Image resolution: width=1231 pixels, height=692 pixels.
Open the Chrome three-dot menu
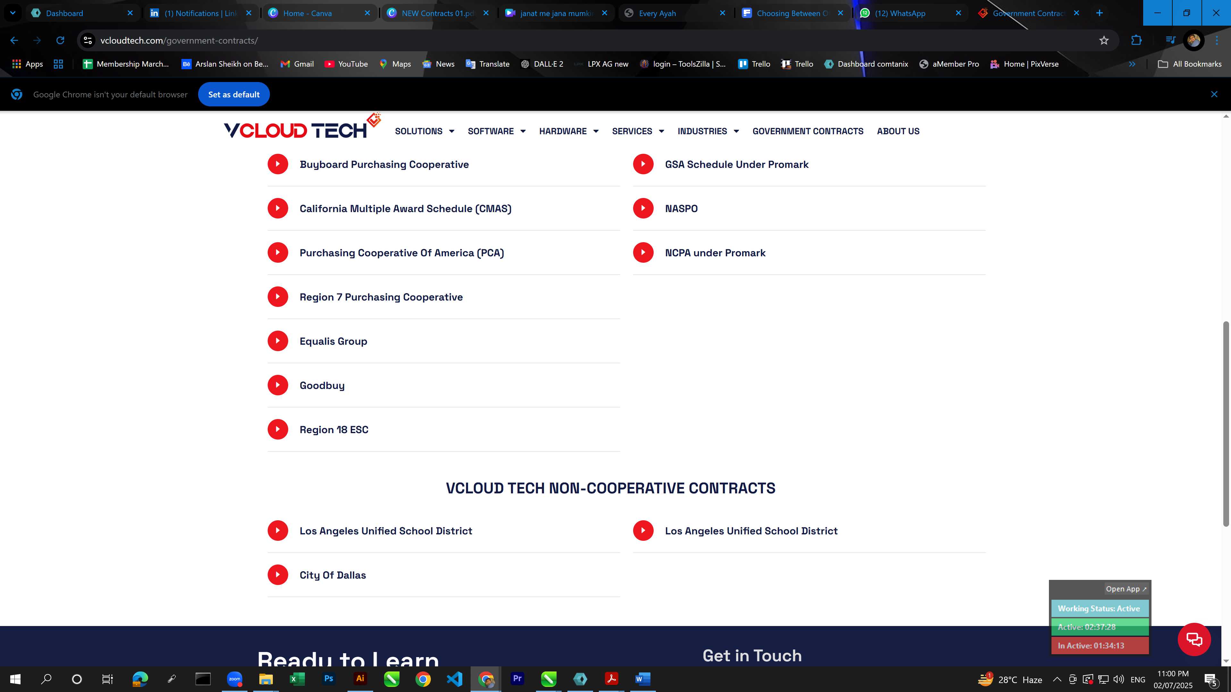coord(1217,41)
